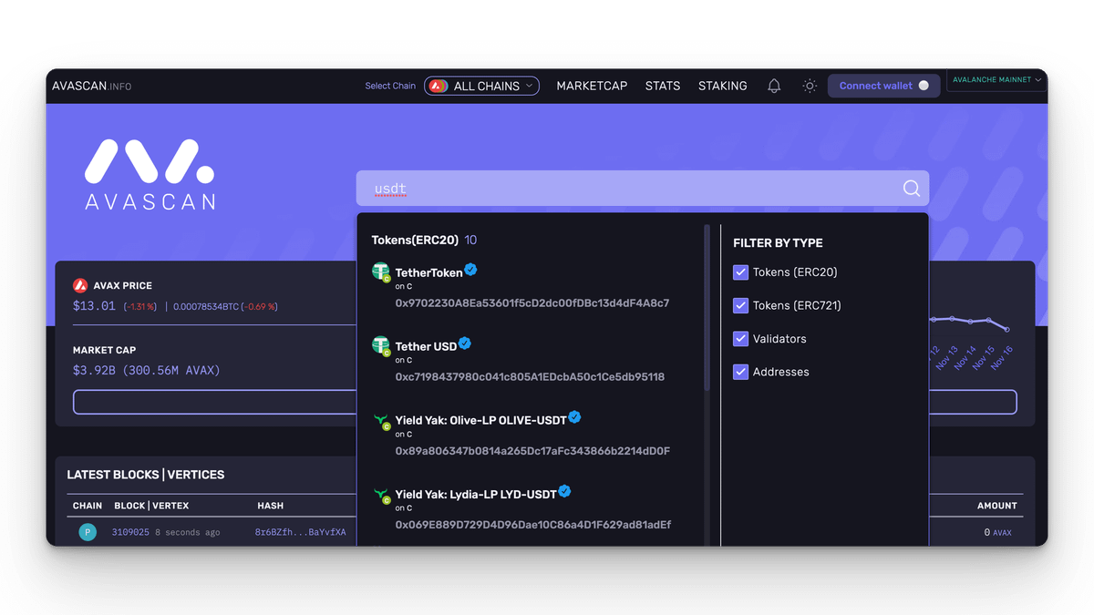Open notifications bell icon

[774, 86]
